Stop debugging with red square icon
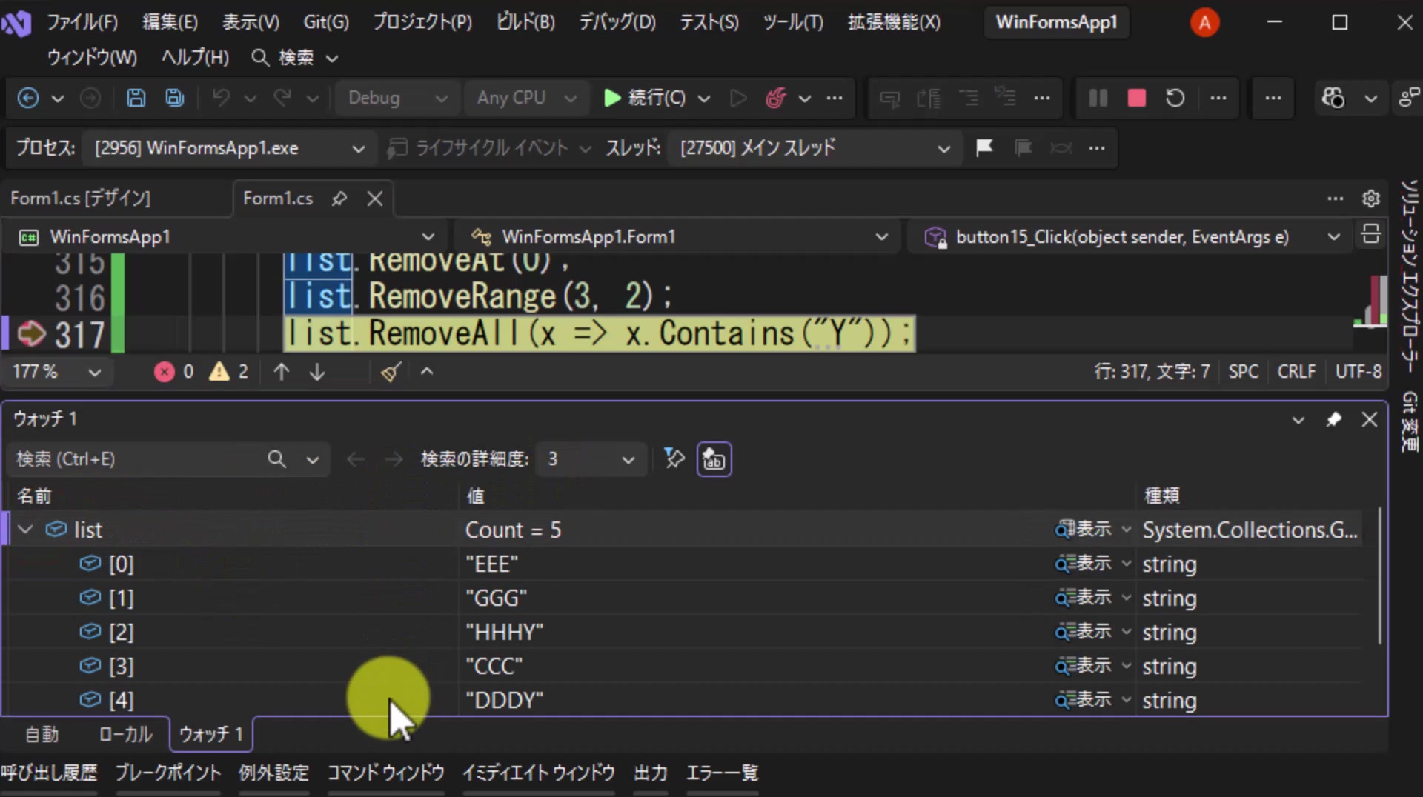 pyautogui.click(x=1136, y=98)
